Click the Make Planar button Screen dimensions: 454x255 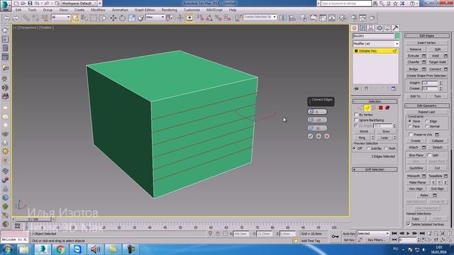pos(417,183)
